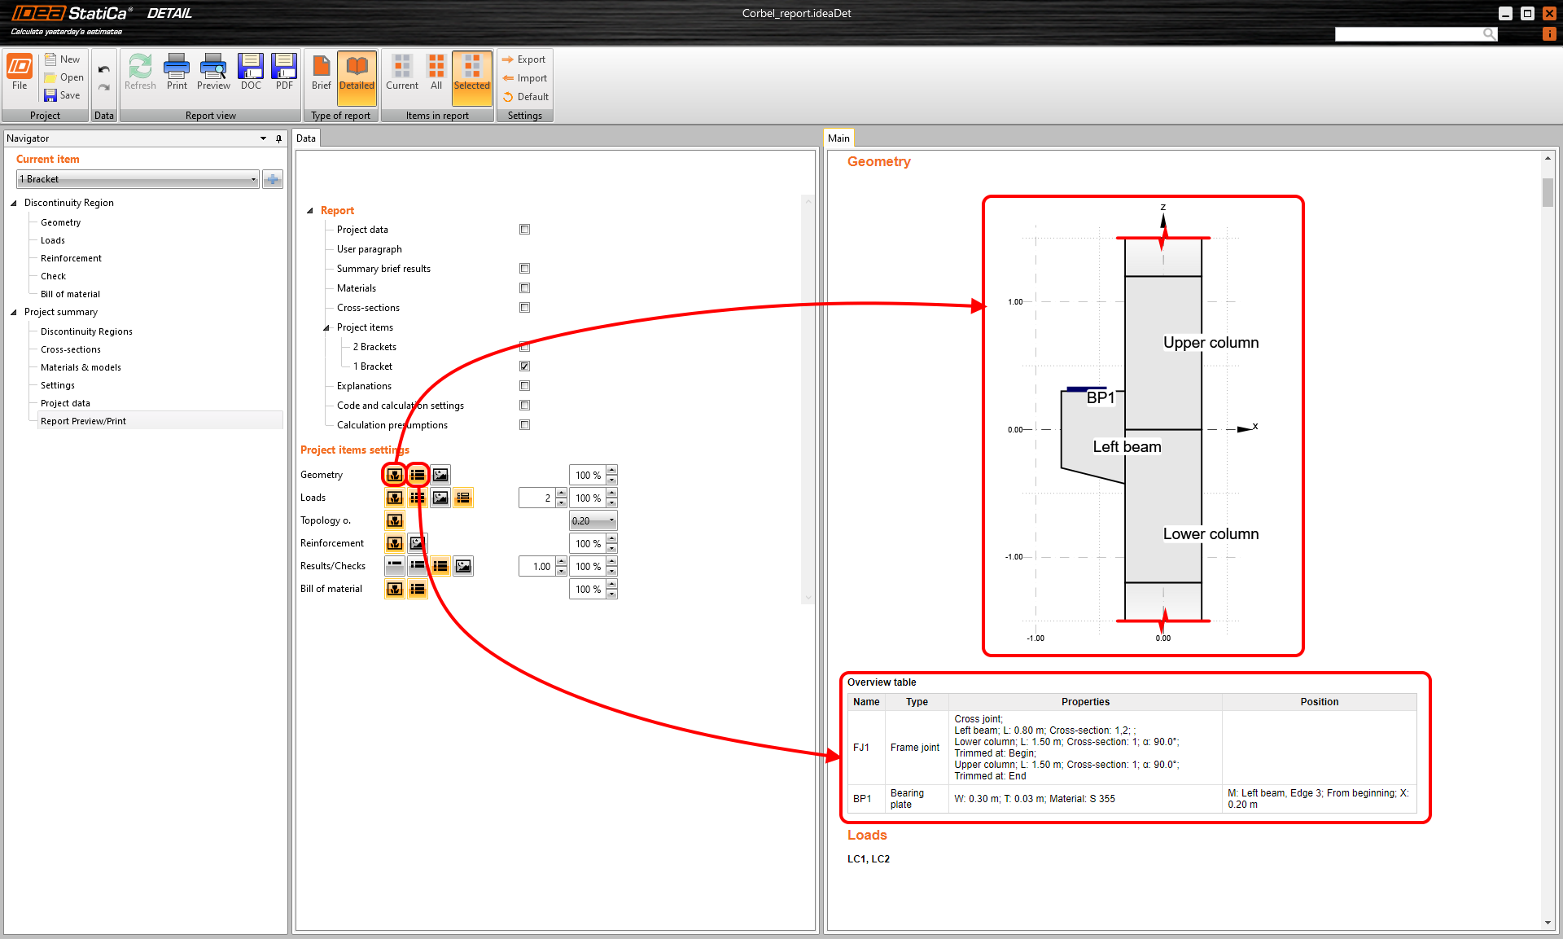
Task: Click the search field at top right
Action: (1408, 33)
